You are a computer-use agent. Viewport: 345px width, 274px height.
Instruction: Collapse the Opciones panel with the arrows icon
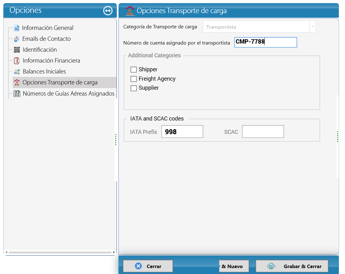coord(108,11)
